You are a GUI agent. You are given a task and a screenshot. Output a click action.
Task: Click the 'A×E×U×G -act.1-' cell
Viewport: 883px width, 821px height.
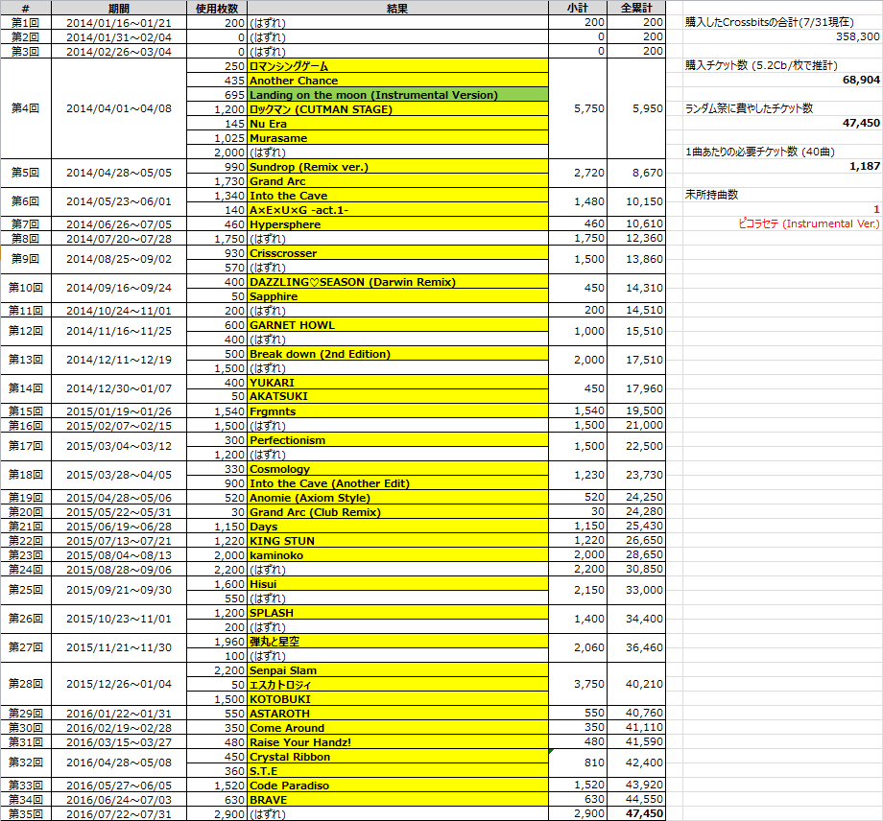tap(397, 210)
